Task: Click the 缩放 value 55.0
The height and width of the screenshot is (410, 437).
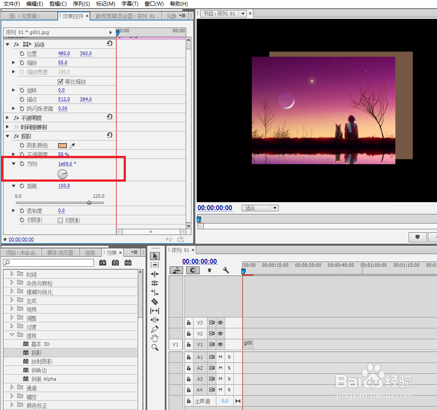Action: pyautogui.click(x=62, y=63)
